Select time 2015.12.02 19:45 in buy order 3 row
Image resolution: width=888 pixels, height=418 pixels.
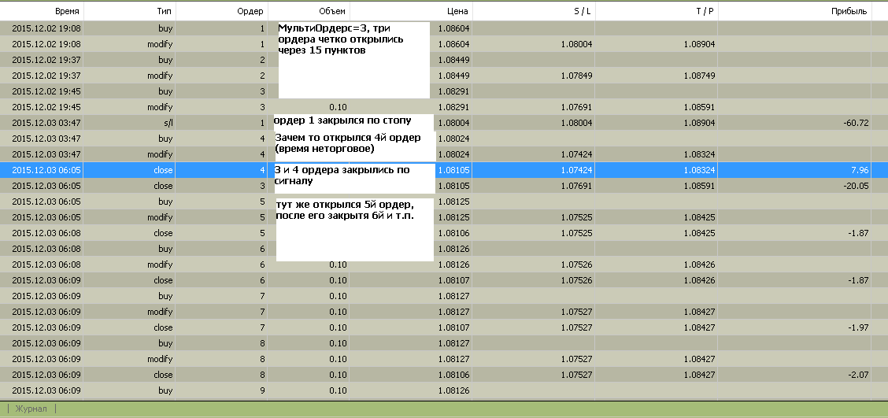click(x=46, y=91)
